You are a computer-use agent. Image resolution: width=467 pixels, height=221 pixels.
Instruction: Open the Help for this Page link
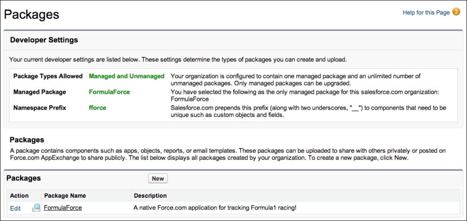(x=426, y=12)
